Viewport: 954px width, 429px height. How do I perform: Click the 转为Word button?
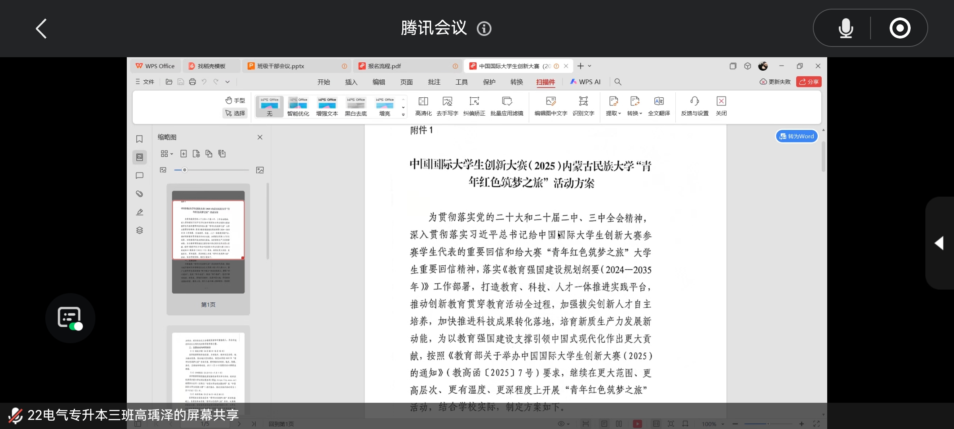[797, 136]
